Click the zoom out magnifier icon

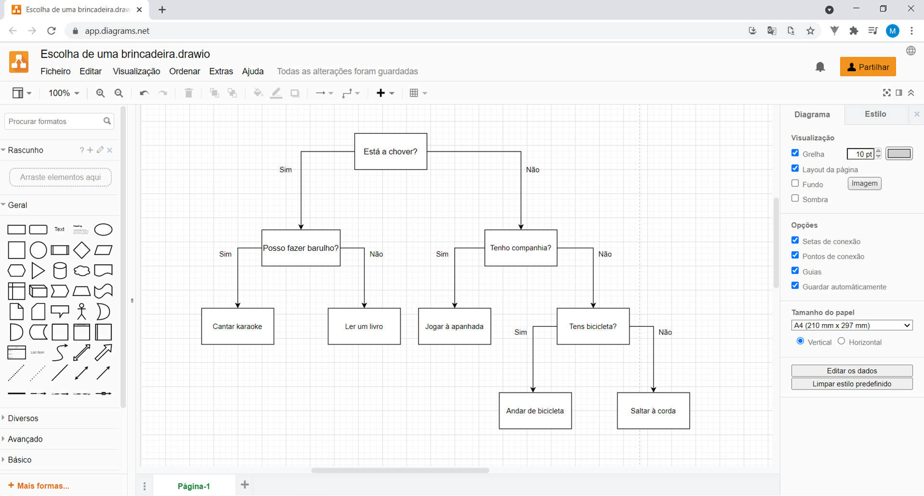[x=119, y=93]
